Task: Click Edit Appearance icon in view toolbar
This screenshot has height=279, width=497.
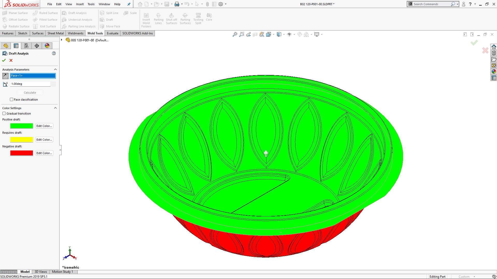Action: click(x=300, y=34)
